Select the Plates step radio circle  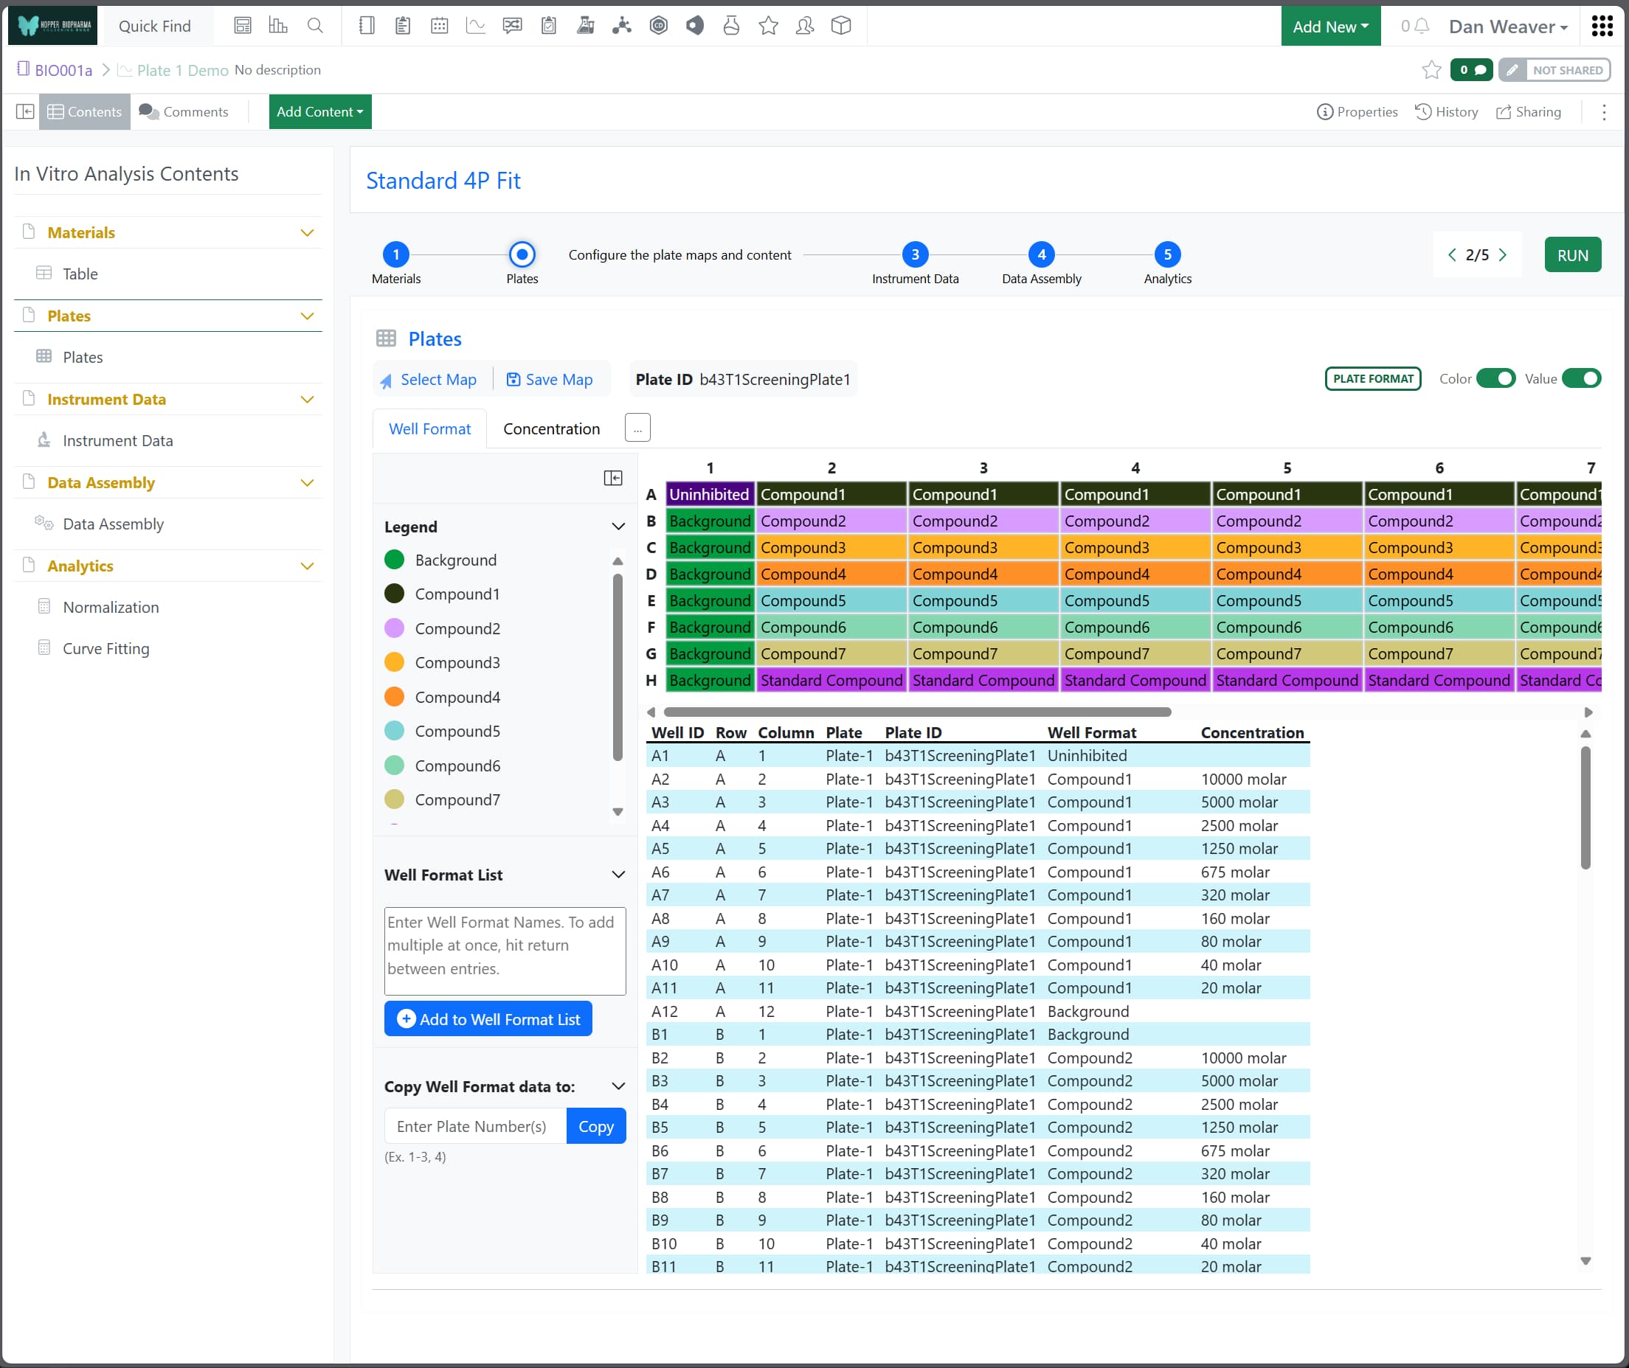[x=522, y=254]
